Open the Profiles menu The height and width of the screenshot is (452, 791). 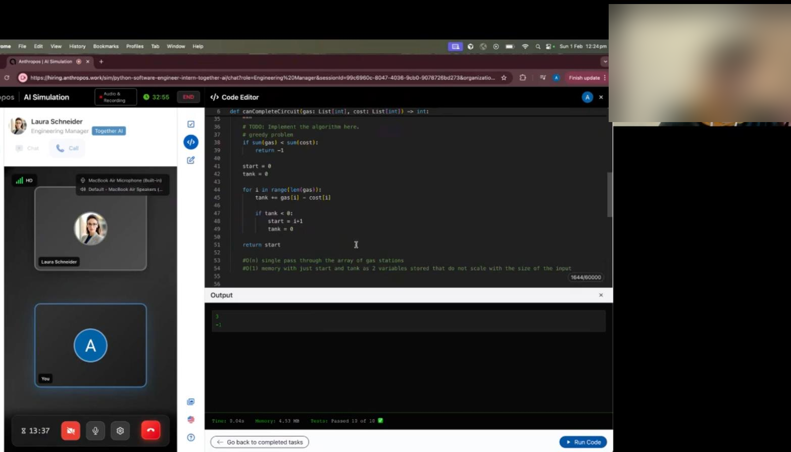135,46
